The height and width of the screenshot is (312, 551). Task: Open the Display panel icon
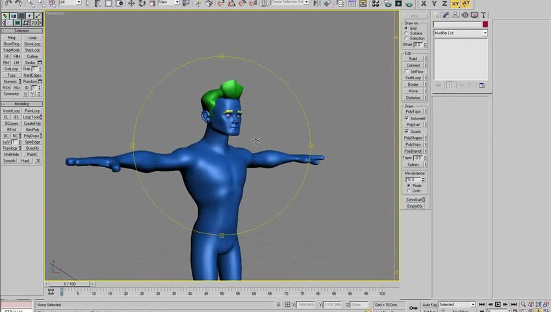click(474, 15)
